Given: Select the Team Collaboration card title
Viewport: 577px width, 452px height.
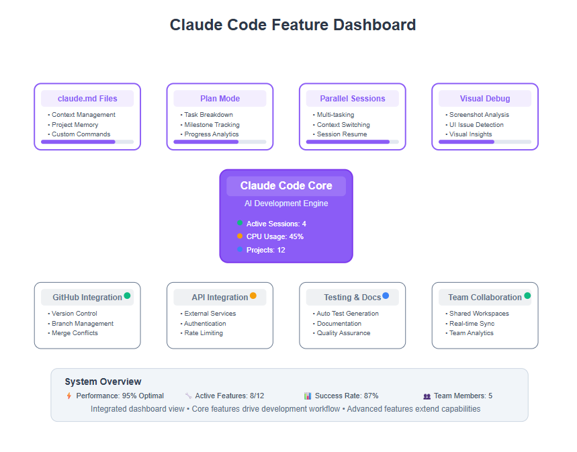Looking at the screenshot, I should pos(484,298).
